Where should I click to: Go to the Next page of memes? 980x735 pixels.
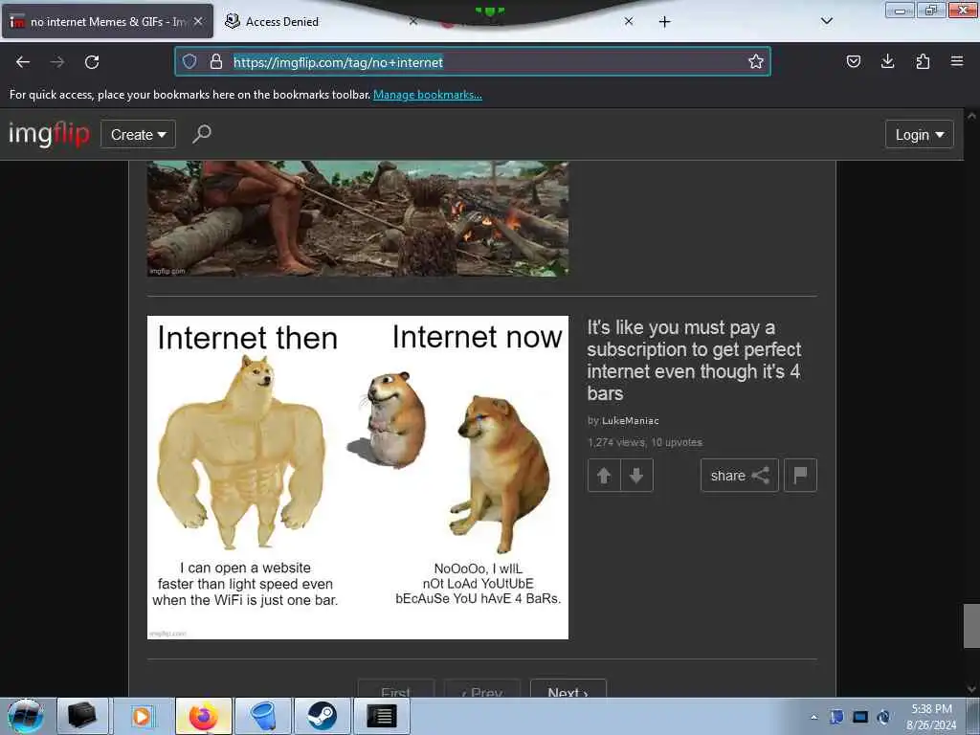pyautogui.click(x=568, y=689)
